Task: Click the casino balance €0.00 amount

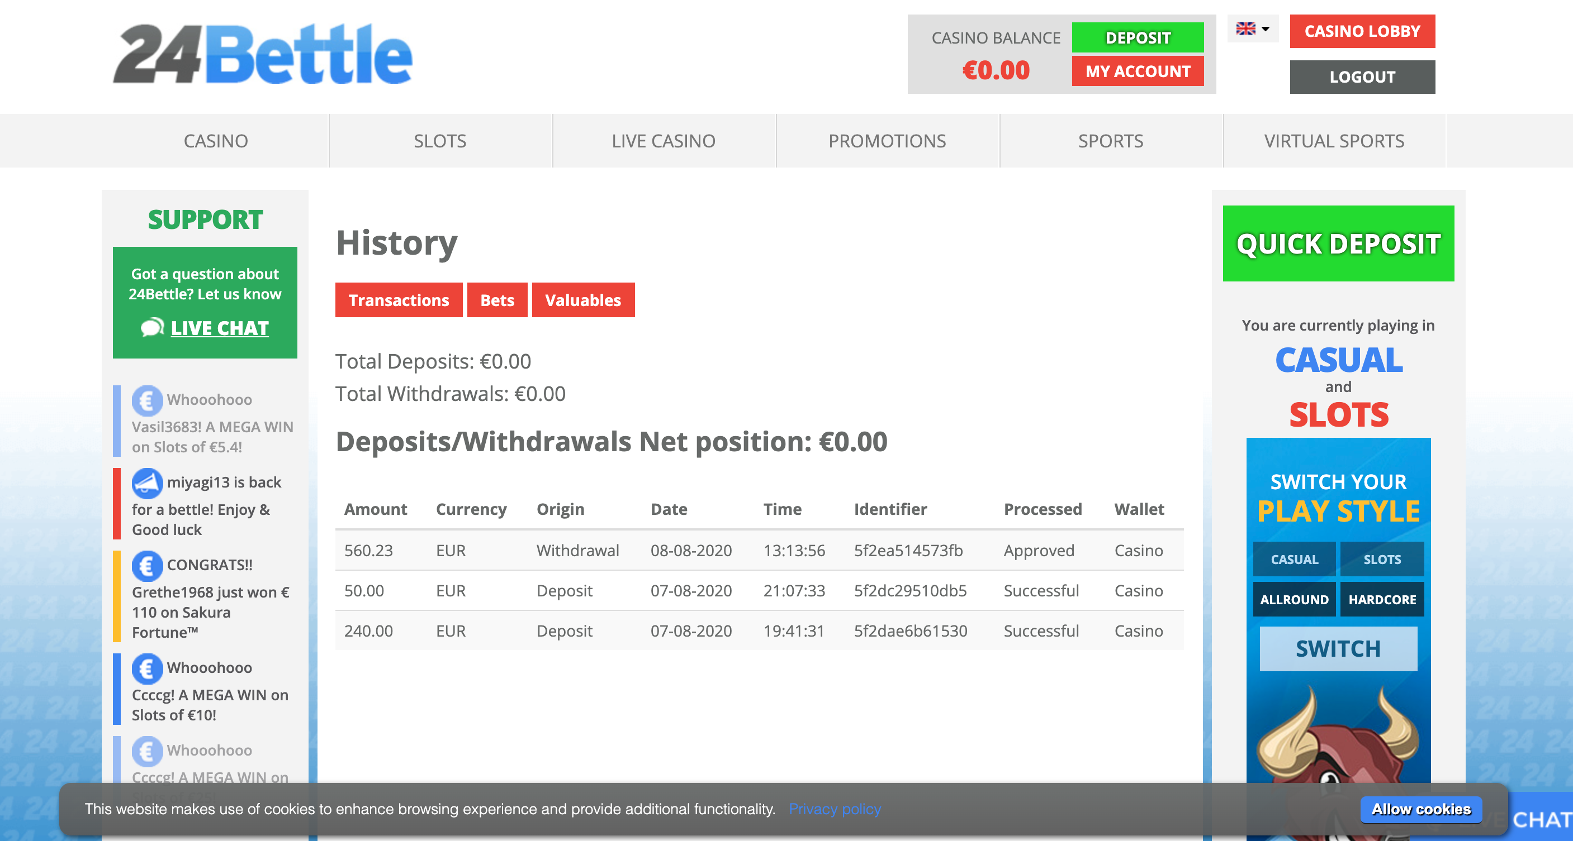Action: point(996,70)
